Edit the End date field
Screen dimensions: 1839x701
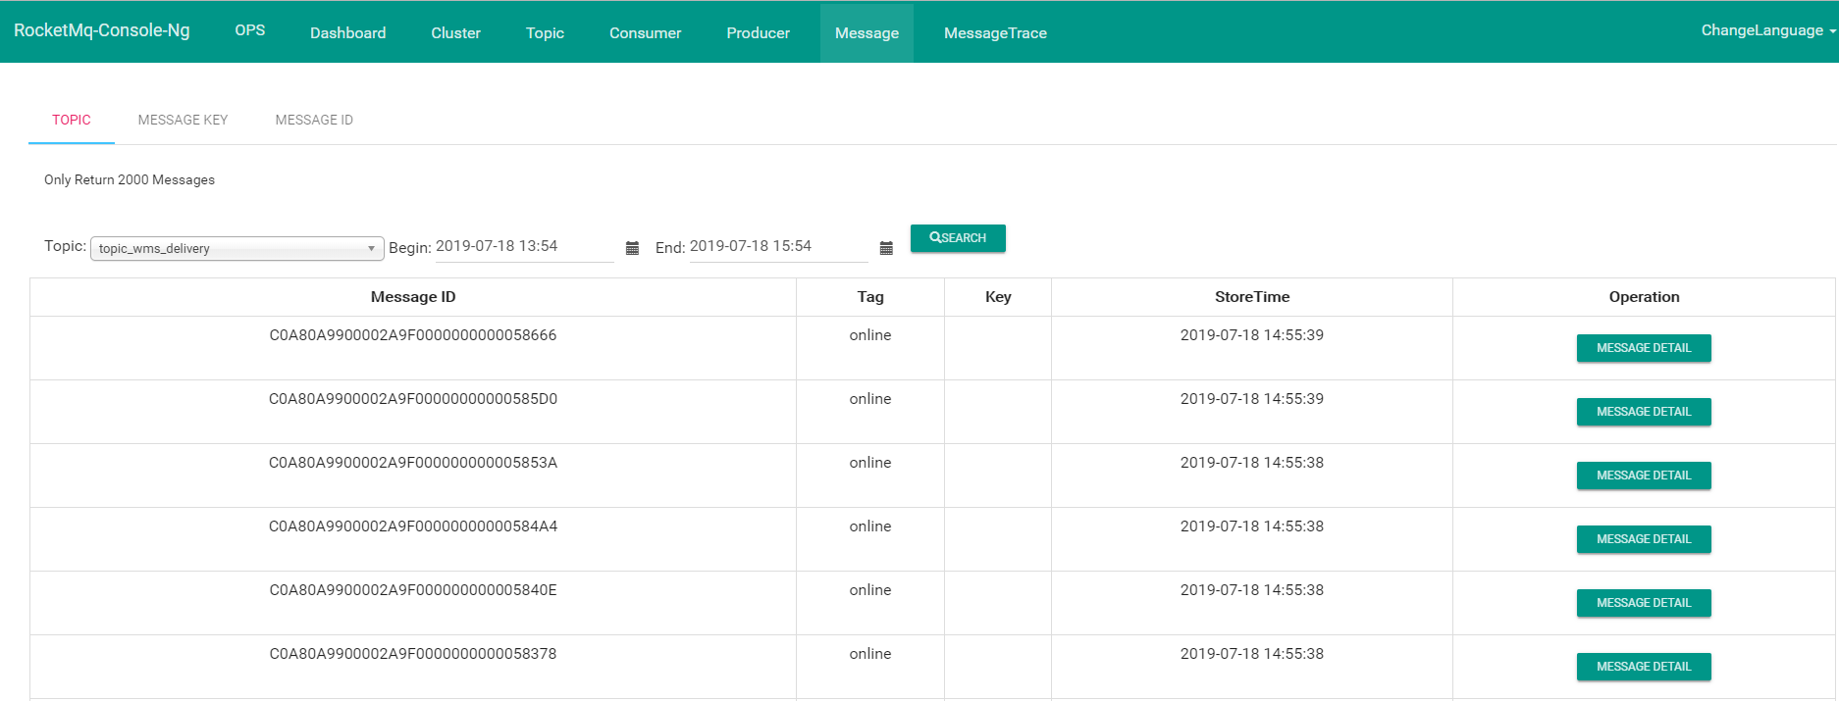point(778,247)
